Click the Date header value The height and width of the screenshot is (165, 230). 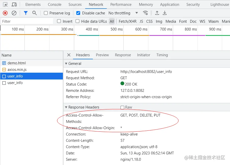(x=147, y=153)
